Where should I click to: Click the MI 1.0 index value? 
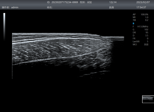tap(147, 17)
